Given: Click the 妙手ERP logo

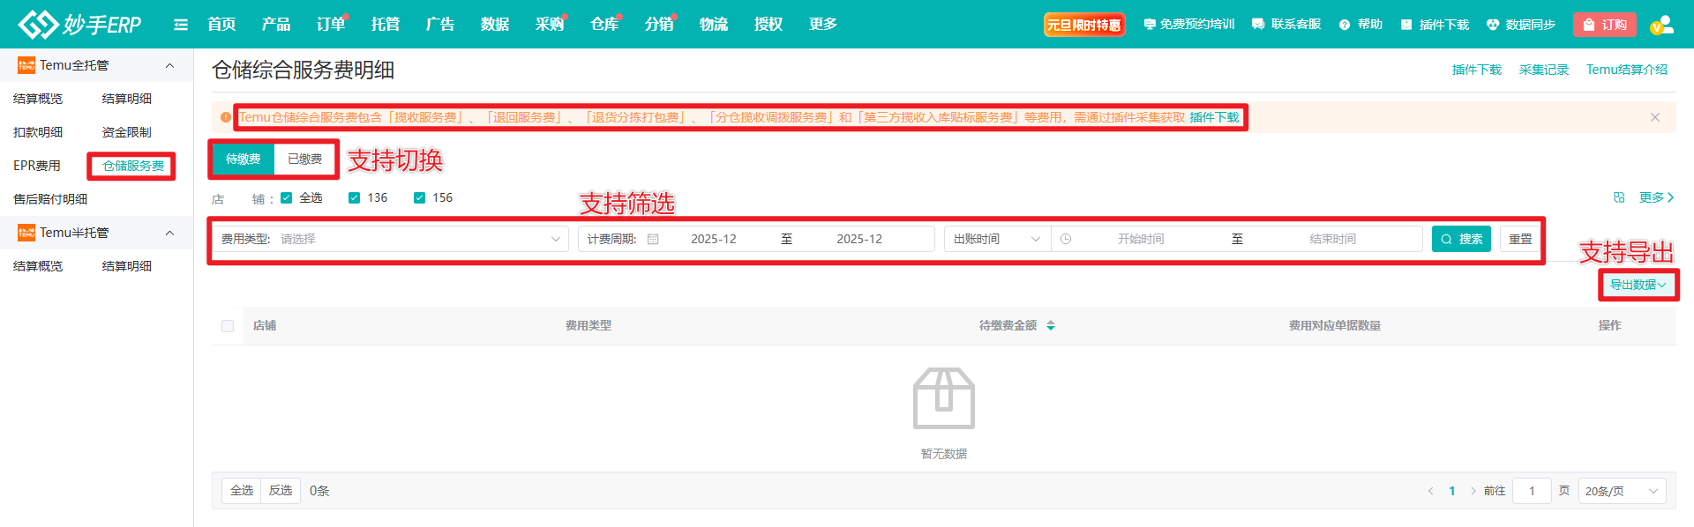Looking at the screenshot, I should coord(79,25).
